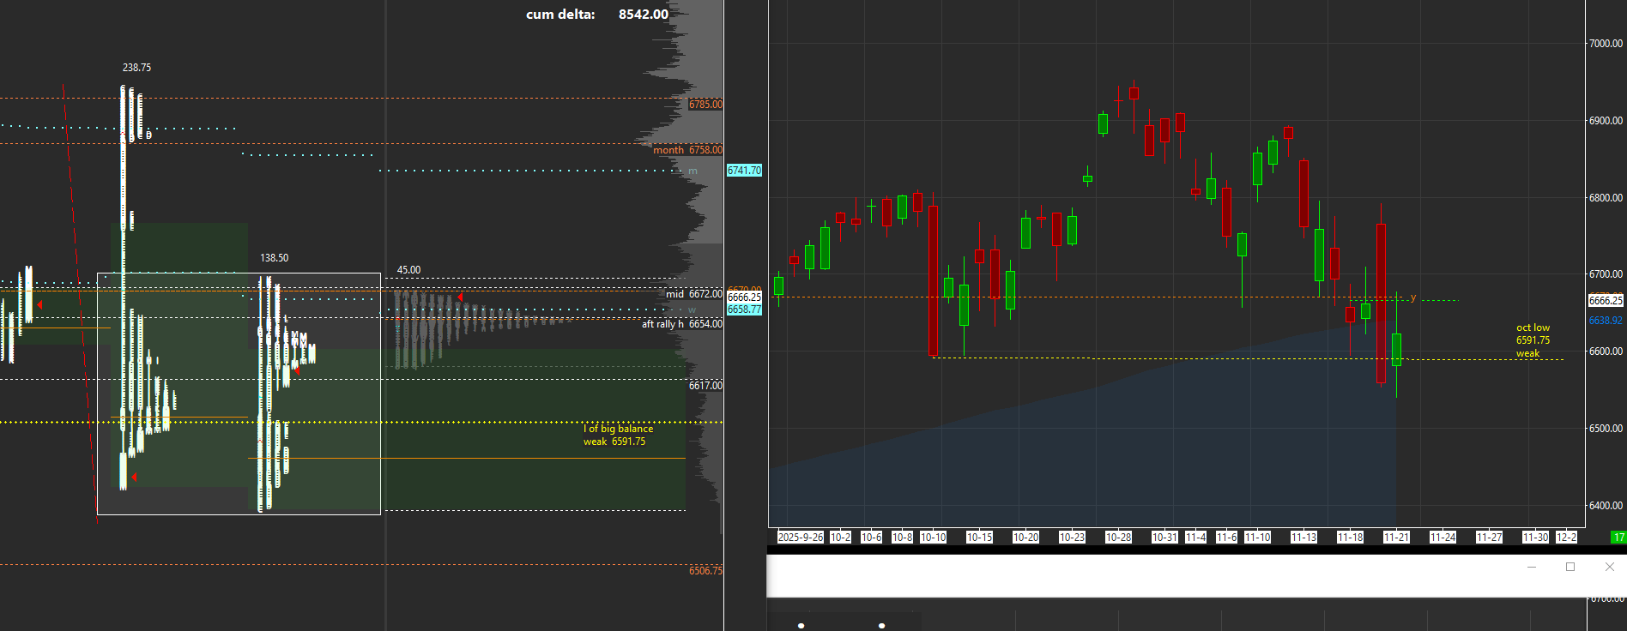The image size is (1627, 631).
Task: Select the 10-20 date label
Action: pyautogui.click(x=1025, y=538)
